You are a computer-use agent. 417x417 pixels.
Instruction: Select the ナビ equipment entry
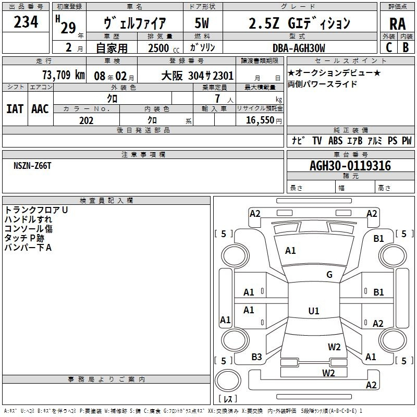point(298,140)
